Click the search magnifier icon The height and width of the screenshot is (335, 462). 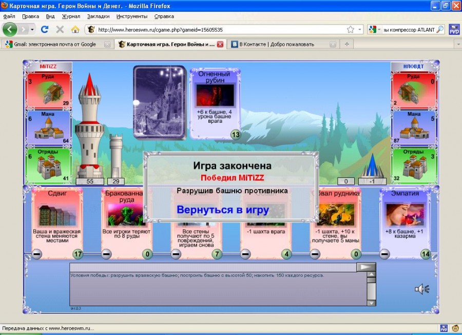point(440,29)
